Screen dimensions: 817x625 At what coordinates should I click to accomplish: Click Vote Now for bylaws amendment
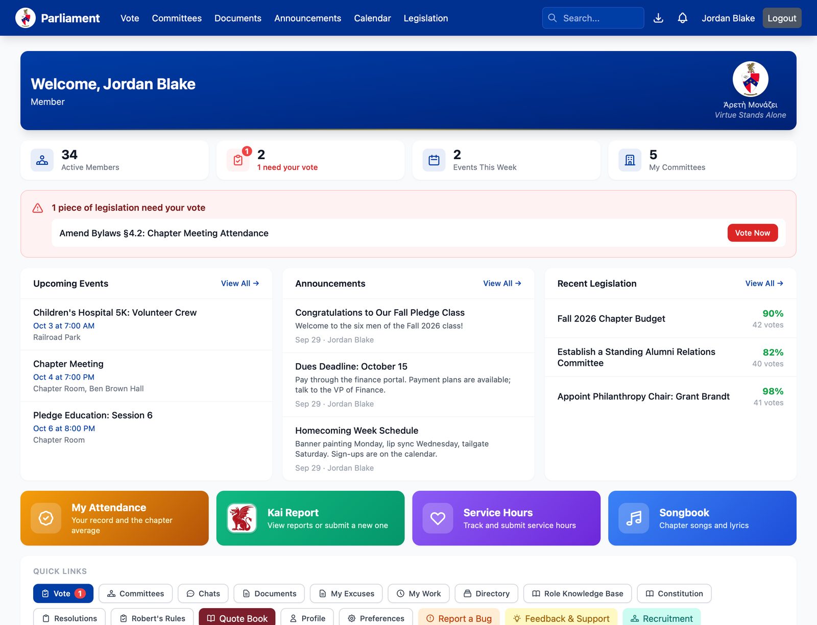(753, 233)
